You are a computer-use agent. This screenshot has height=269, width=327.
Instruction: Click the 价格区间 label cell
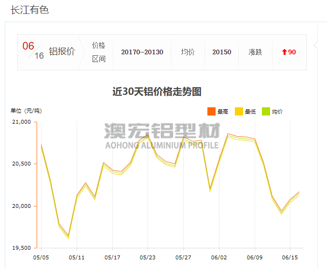point(98,52)
